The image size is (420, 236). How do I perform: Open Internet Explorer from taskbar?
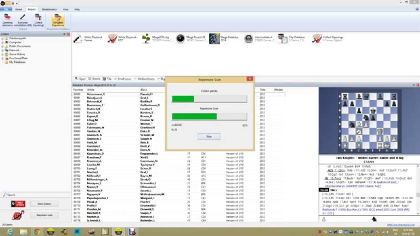pos(10,231)
